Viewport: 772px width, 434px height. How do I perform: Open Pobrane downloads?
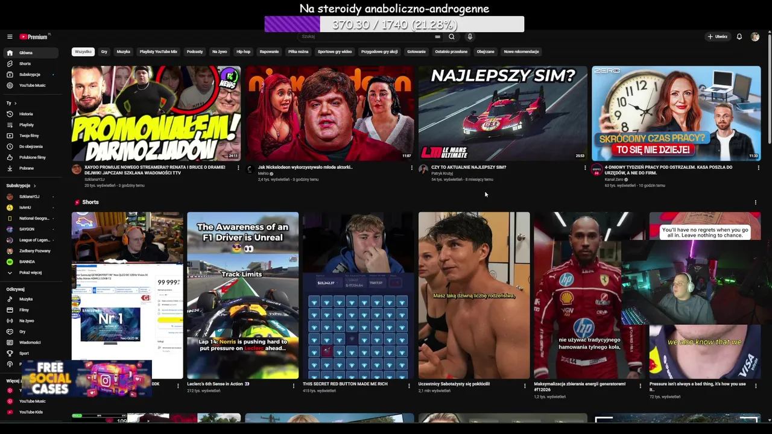(x=32, y=168)
